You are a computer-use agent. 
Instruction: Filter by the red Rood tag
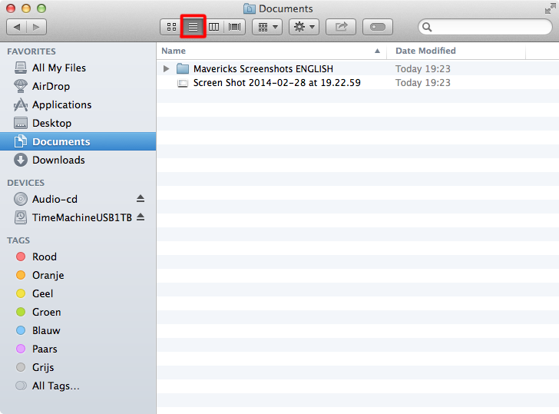coord(78,257)
